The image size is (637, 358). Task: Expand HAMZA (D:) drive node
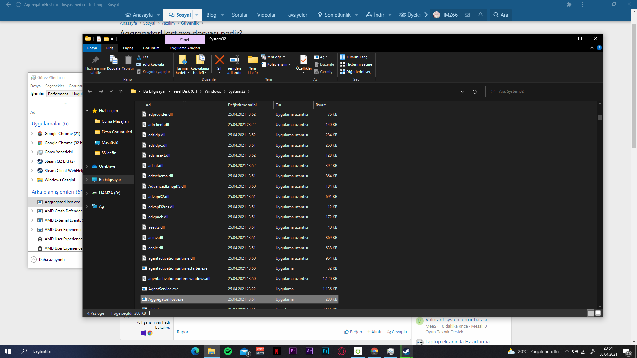click(x=87, y=193)
